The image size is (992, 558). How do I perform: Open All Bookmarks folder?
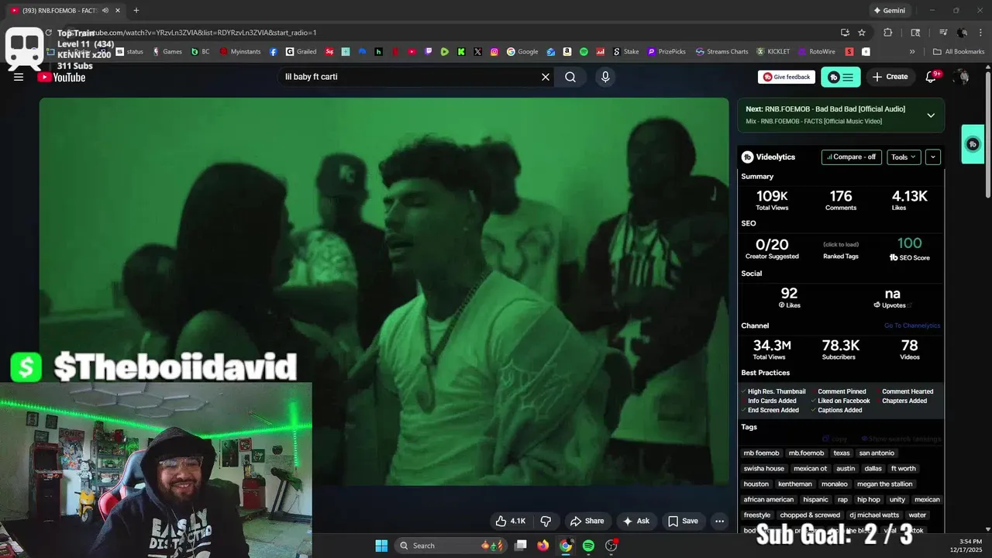[x=959, y=52]
